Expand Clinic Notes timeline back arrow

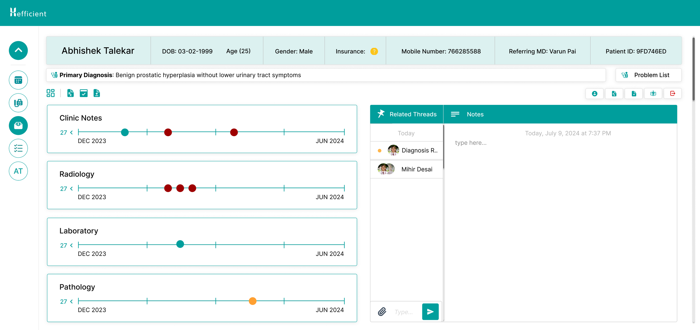pos(71,133)
